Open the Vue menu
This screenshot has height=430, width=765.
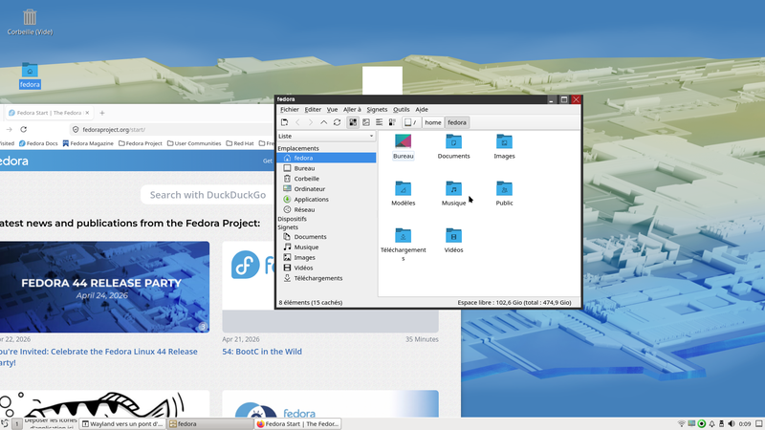point(332,109)
